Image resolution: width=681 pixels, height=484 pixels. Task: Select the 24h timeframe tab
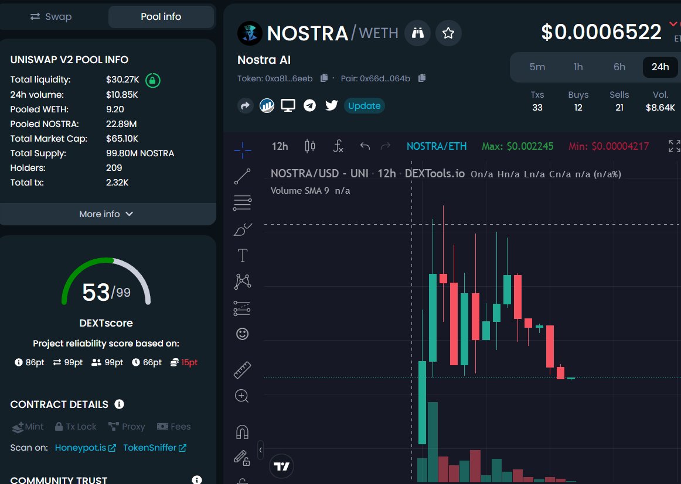[x=660, y=67]
